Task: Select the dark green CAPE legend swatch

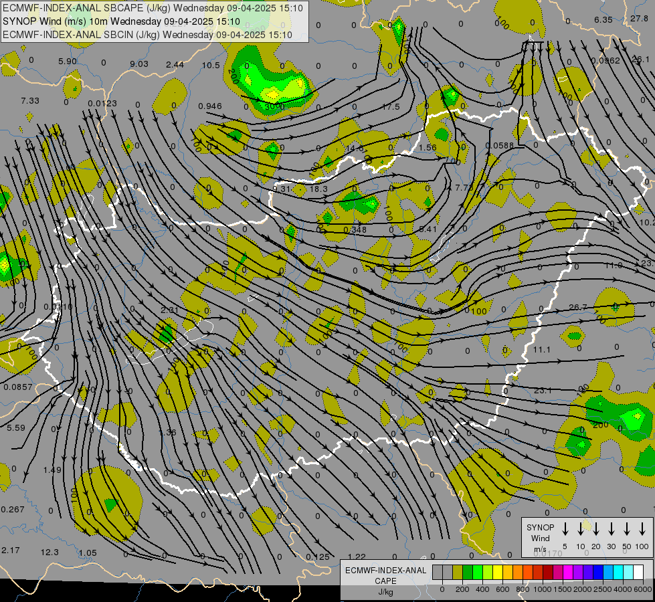Action: pos(468,573)
